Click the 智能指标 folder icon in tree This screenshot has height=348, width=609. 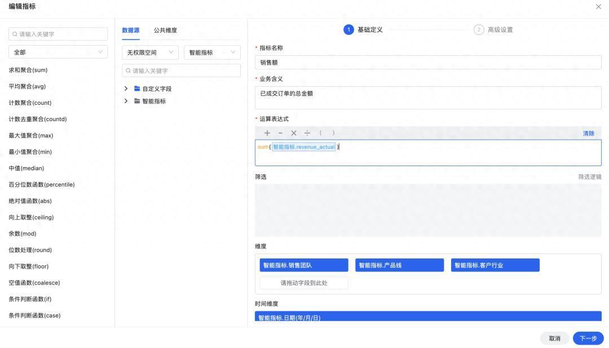(x=136, y=101)
